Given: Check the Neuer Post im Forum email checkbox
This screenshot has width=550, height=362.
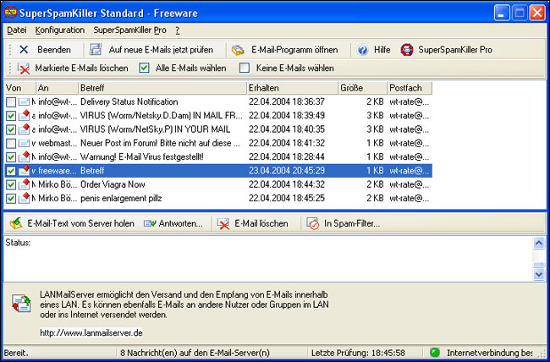Looking at the screenshot, I should pos(11,143).
